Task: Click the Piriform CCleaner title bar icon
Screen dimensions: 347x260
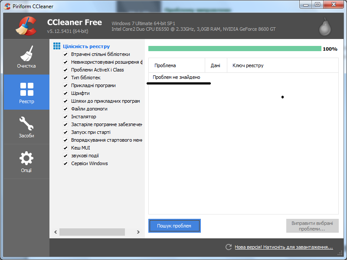Action: coord(7,6)
